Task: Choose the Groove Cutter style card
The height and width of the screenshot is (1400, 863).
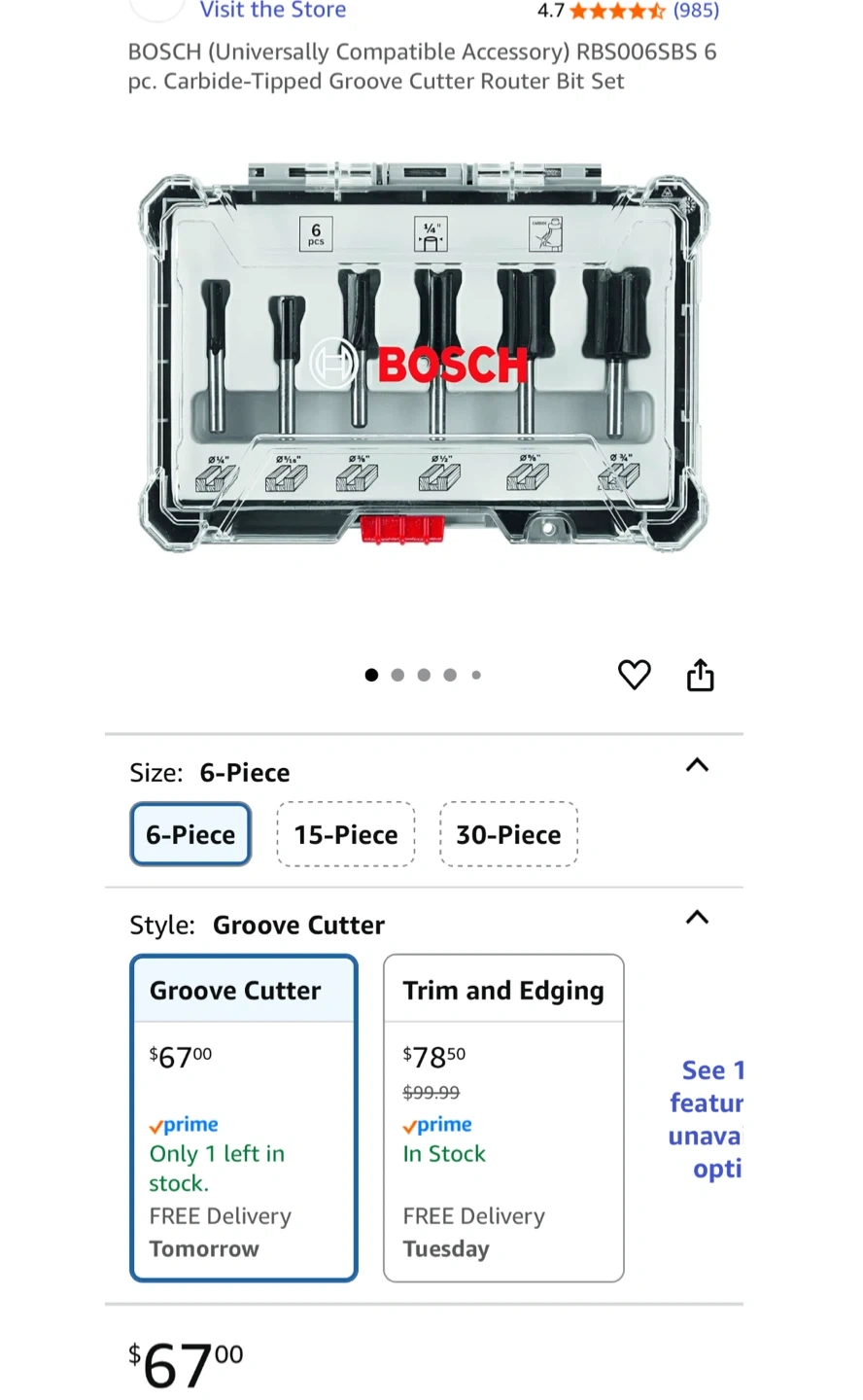Action: 244,1118
